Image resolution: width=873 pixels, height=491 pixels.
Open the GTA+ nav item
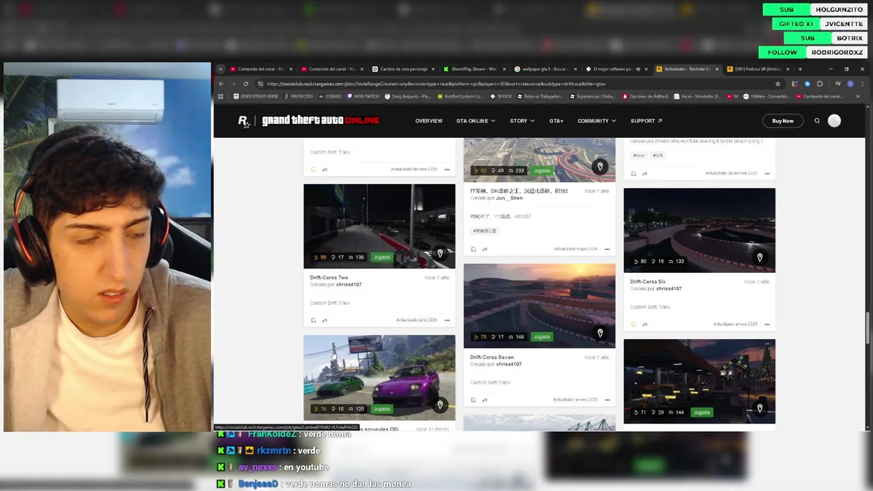click(557, 121)
